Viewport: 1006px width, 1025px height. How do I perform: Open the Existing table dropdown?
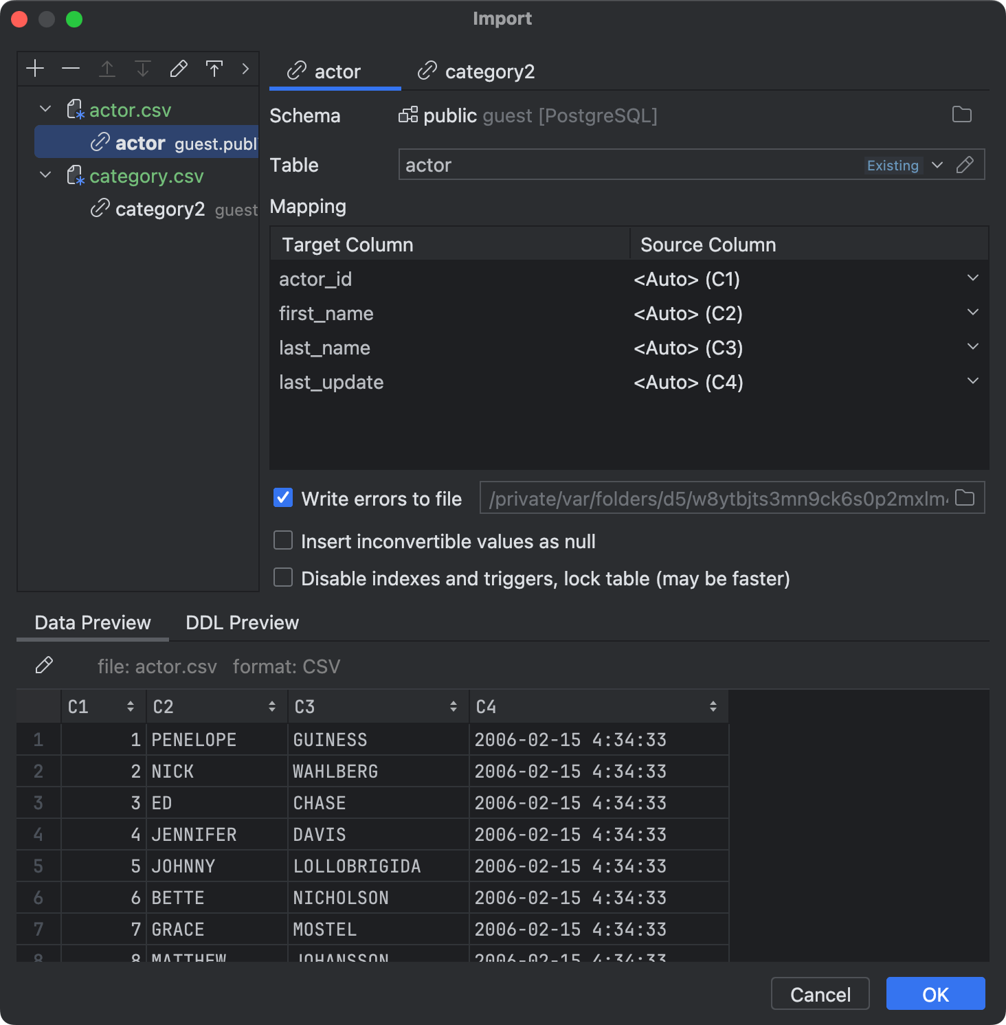pyautogui.click(x=937, y=165)
